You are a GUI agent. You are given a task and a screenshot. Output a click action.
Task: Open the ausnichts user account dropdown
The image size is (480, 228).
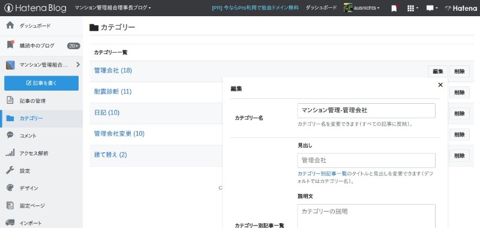(362, 8)
